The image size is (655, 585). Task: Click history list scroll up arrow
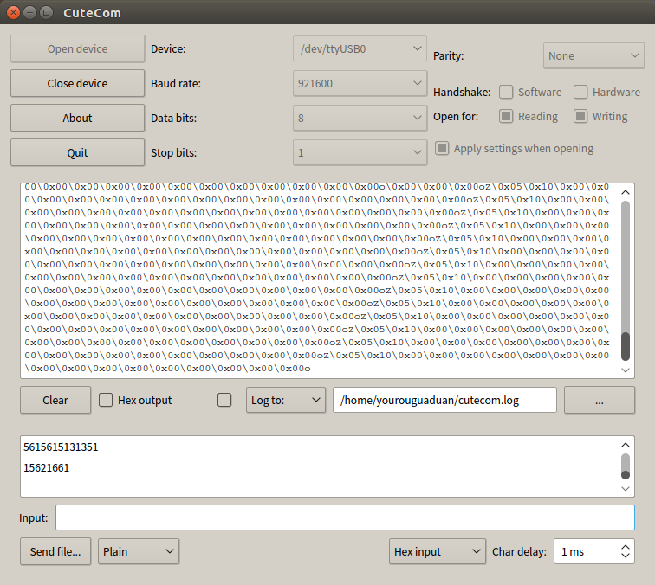(626, 445)
